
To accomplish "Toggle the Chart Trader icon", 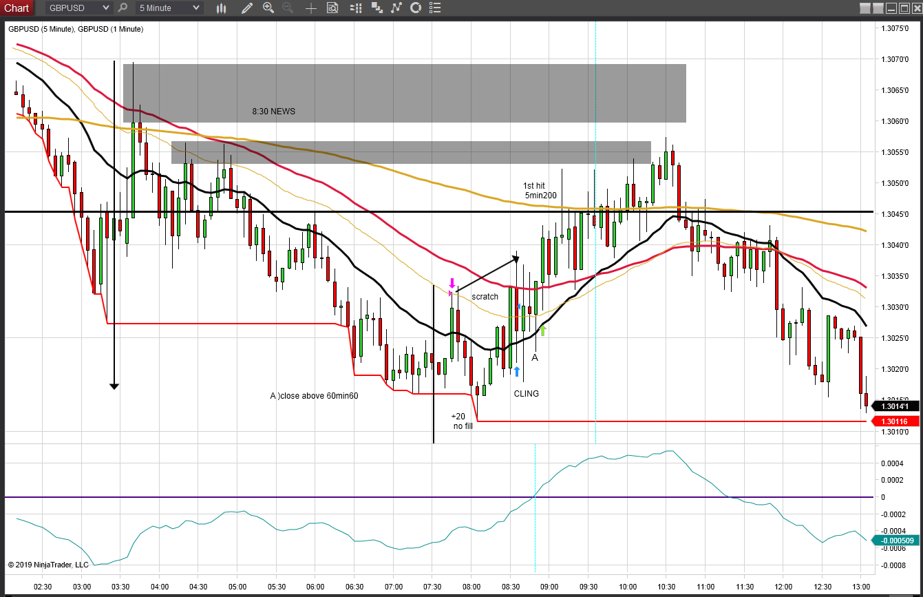I will pos(355,8).
